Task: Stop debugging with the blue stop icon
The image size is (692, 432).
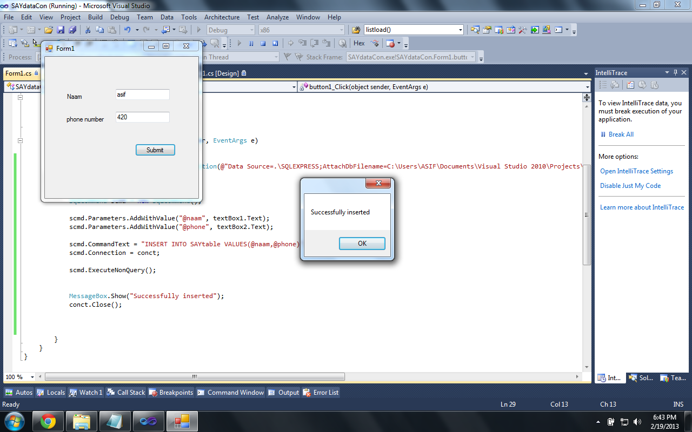Action: [263, 43]
